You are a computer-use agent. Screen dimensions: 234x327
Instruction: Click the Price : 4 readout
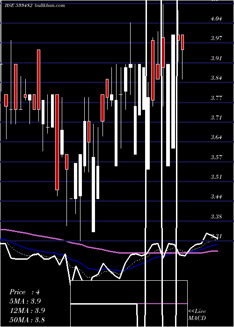point(24,292)
